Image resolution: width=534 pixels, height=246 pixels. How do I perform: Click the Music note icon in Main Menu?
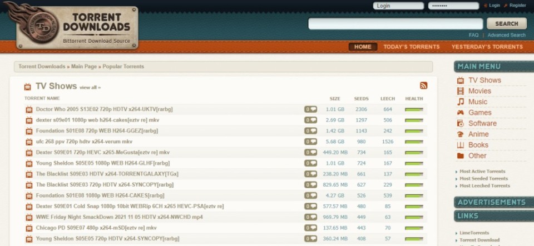461,102
